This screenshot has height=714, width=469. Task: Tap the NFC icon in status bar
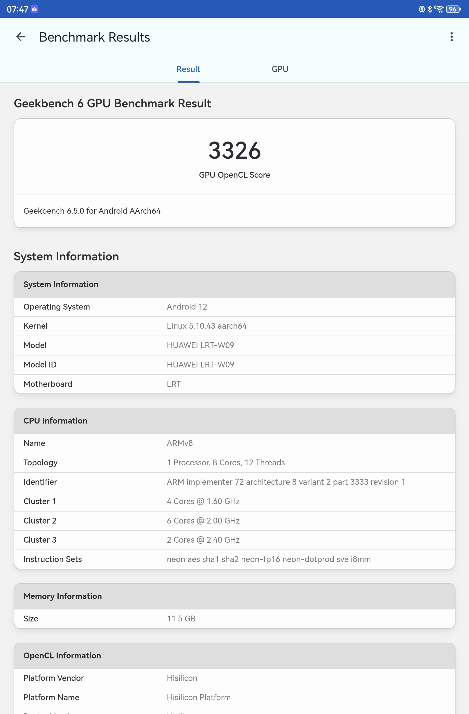(422, 9)
